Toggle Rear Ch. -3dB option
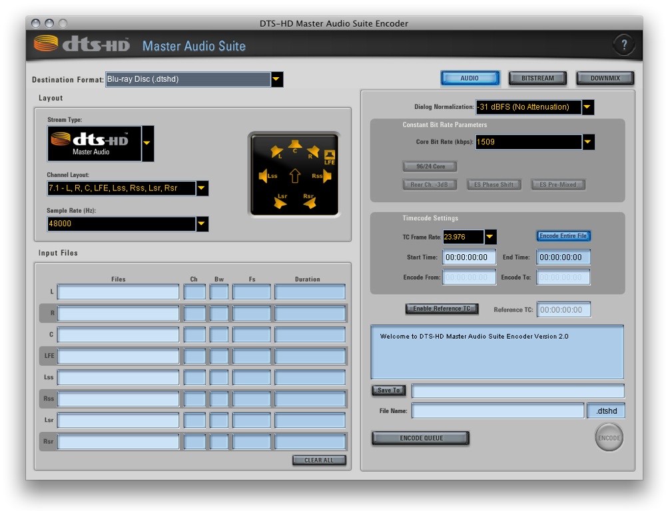The width and height of the screenshot is (672, 511). click(430, 184)
